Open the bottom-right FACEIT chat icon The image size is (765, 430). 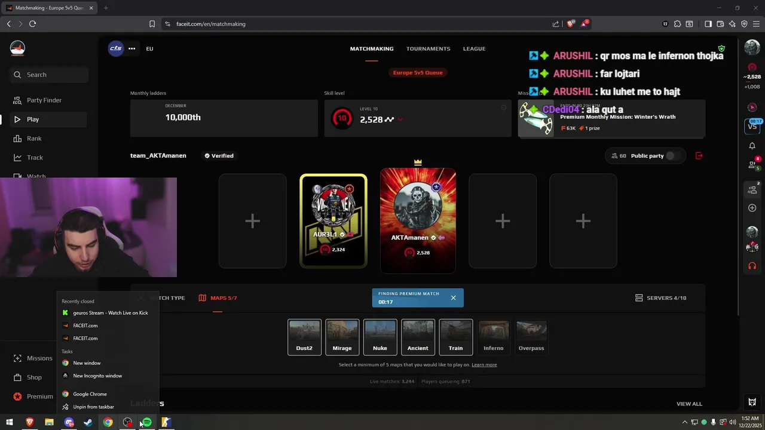[752, 402]
